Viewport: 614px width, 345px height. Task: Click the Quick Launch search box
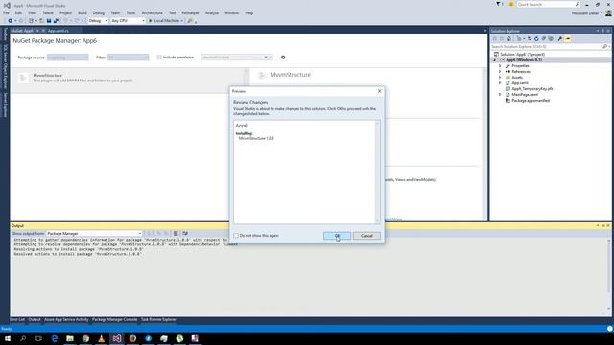[x=548, y=4]
